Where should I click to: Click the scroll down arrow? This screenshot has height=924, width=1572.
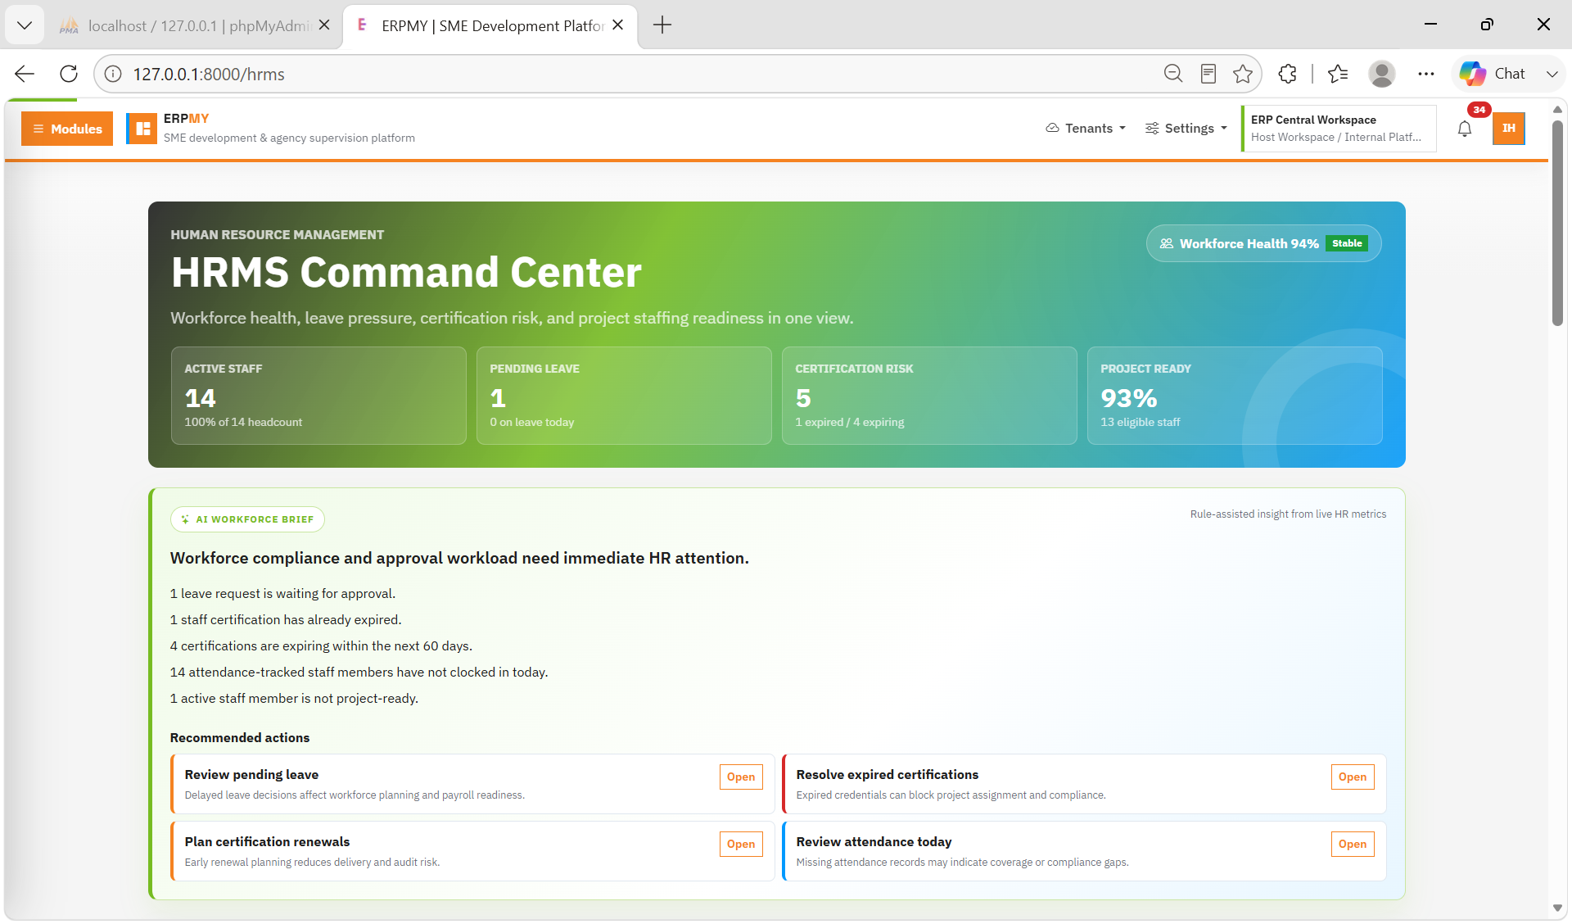point(1557,908)
